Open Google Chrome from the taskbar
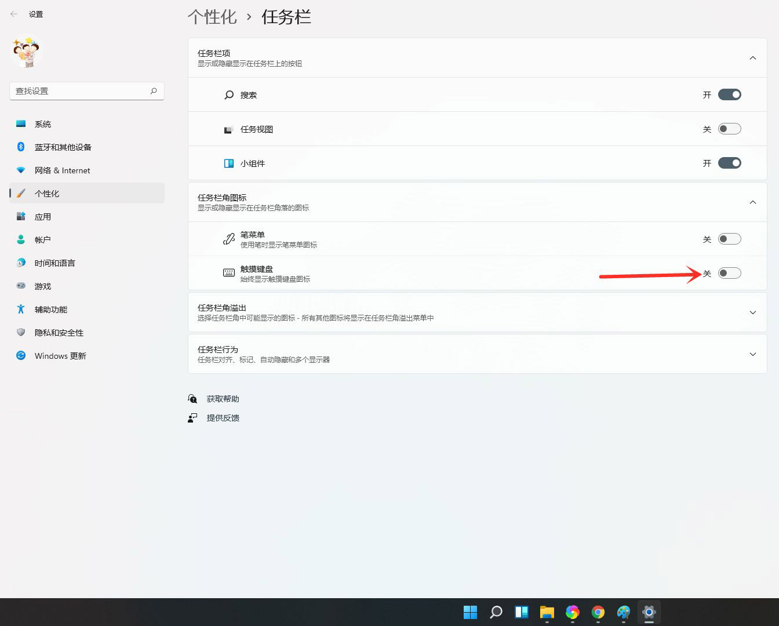 point(598,612)
